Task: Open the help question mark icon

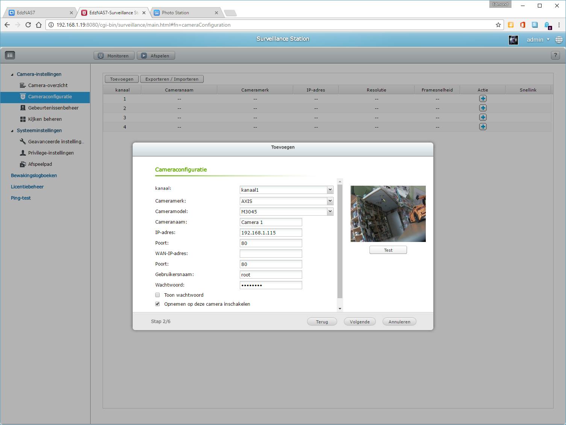Action: click(x=555, y=56)
